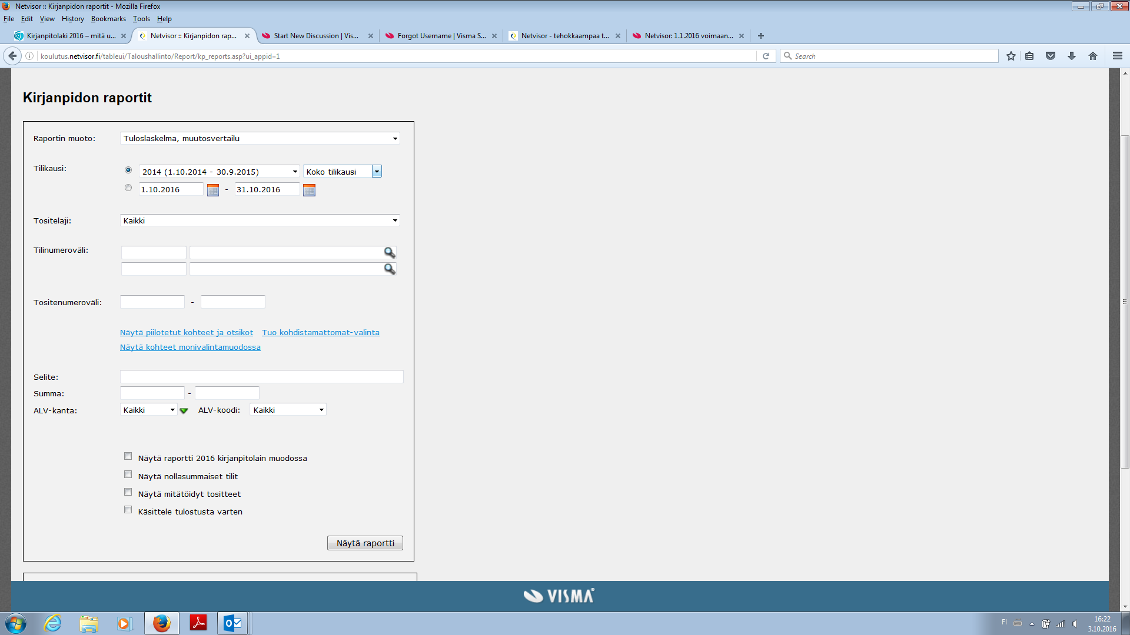
Task: Bookmark page with star icon
Action: click(x=1011, y=56)
